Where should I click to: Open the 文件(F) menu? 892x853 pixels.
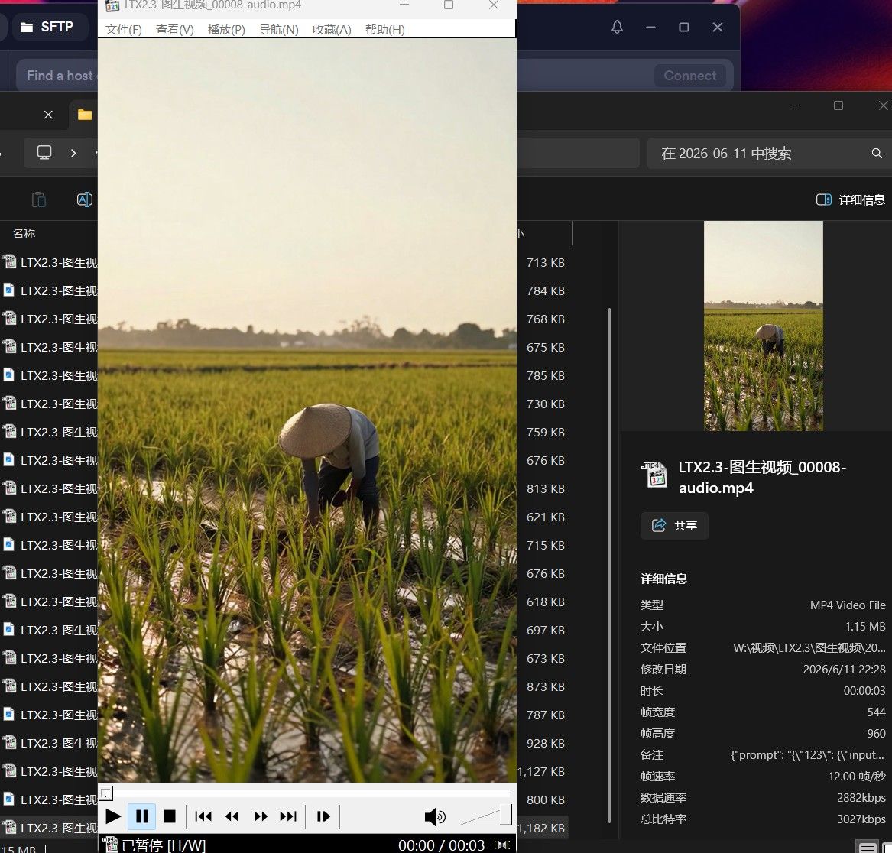(124, 30)
